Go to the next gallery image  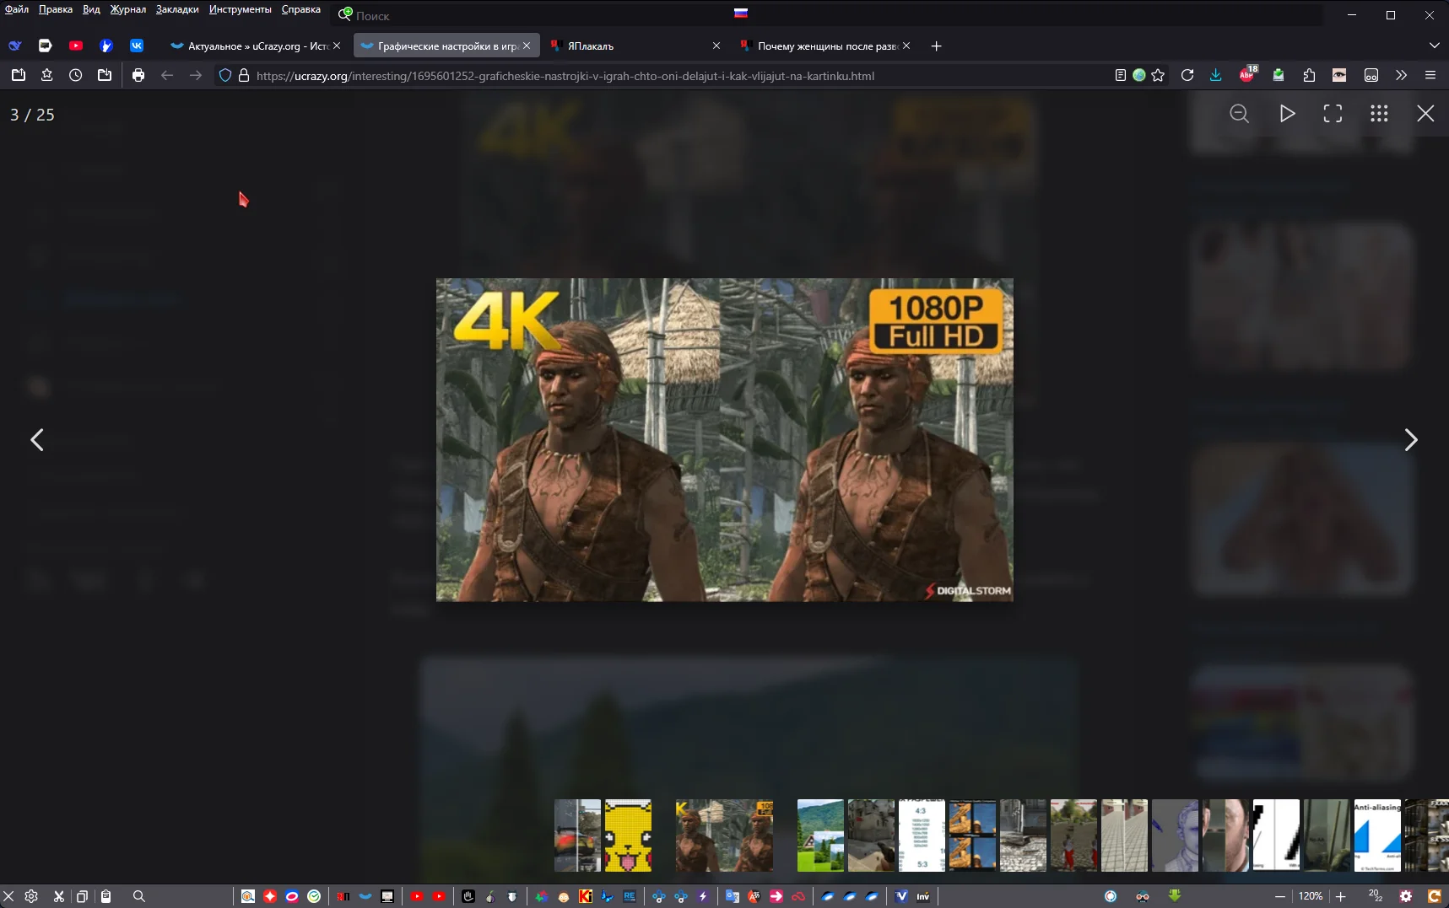[x=1410, y=440]
